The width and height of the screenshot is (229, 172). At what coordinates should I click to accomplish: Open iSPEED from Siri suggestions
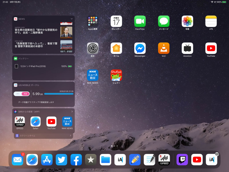point(19,122)
